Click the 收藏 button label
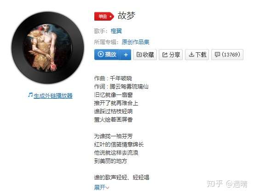This screenshot has height=195, width=254. (148, 55)
